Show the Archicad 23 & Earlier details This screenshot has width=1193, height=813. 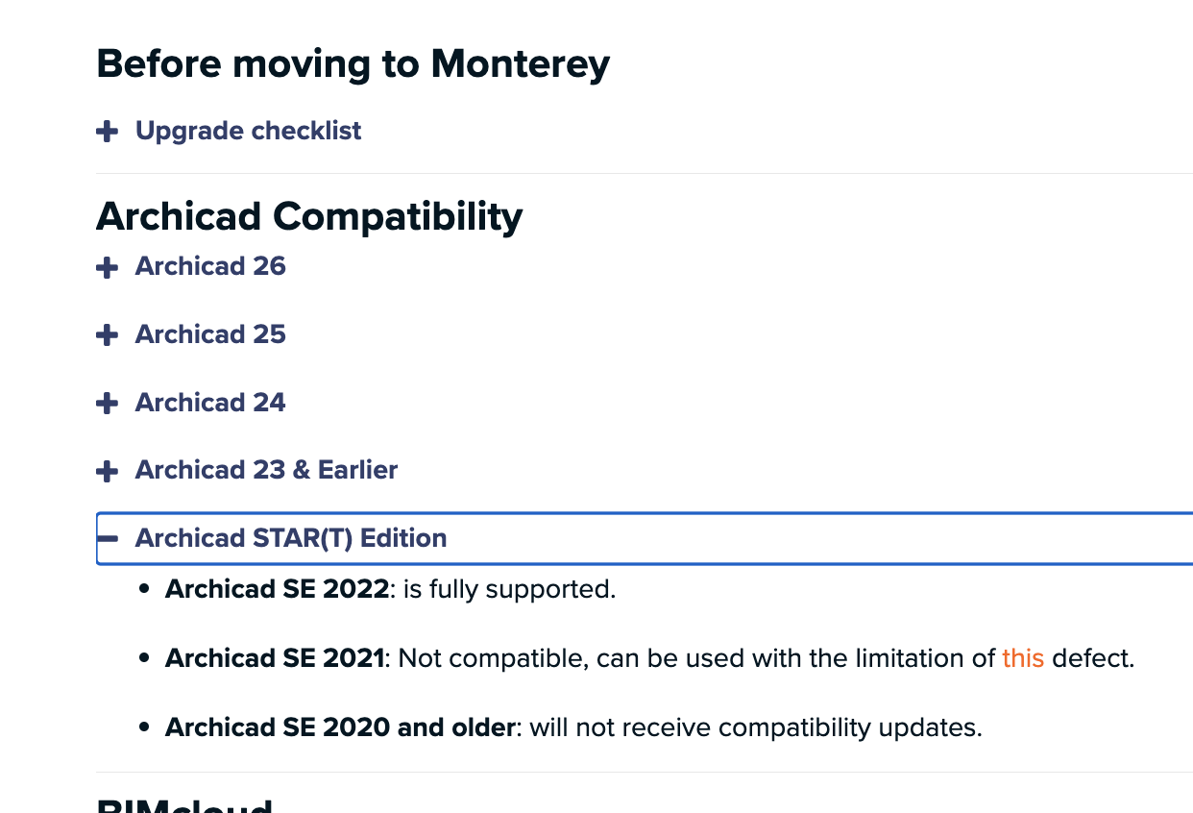click(266, 470)
